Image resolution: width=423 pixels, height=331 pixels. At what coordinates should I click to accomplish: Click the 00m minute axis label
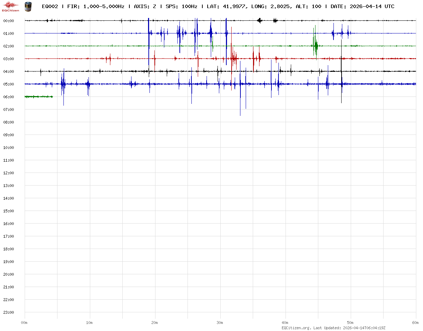pyautogui.click(x=24, y=323)
